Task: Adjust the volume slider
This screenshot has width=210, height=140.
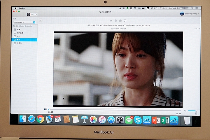Action: [192, 111]
